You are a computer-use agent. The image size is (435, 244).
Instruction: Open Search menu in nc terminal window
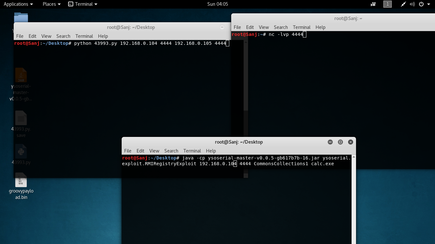click(281, 27)
